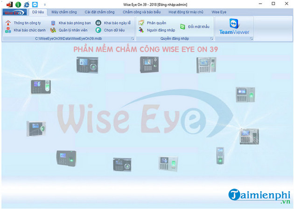
Task: Expand the data path group dialog launcher
Action: click(x=133, y=39)
